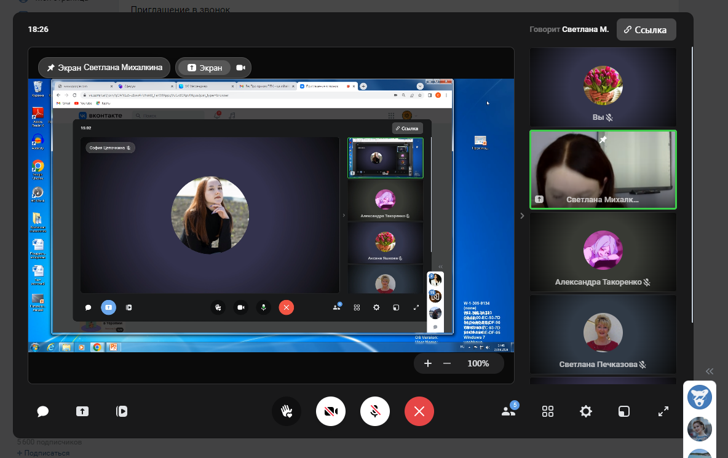728x458 pixels.
Task: Click shared screen PowerPoint taskbar icon
Action: click(x=113, y=347)
